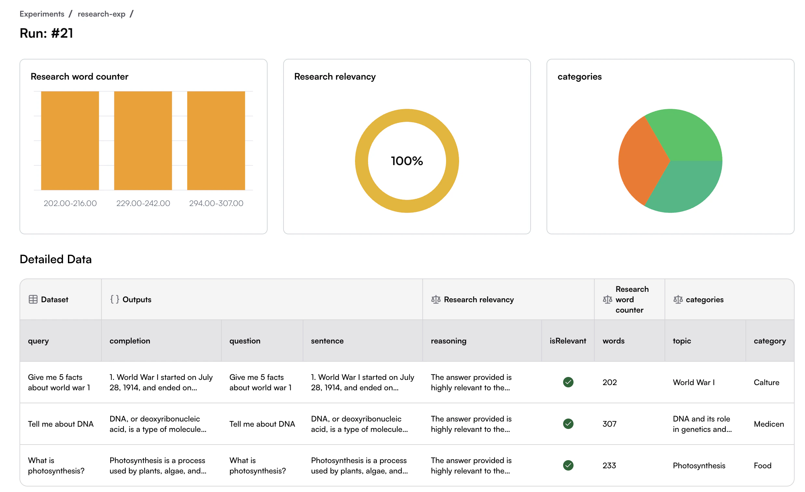Viewport: 805px width, 492px height.
Task: Click the green checkmark in DNA row
Action: [x=568, y=424]
